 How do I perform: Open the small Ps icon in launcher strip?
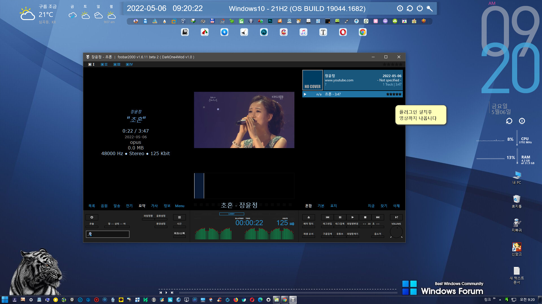(x=270, y=21)
